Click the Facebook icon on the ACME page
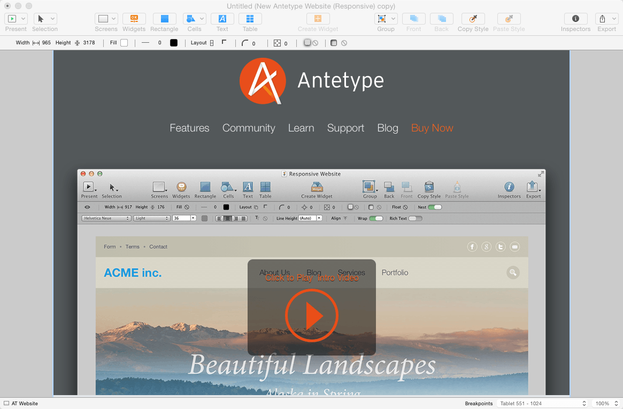Screen dimensions: 623x409 click(x=472, y=247)
